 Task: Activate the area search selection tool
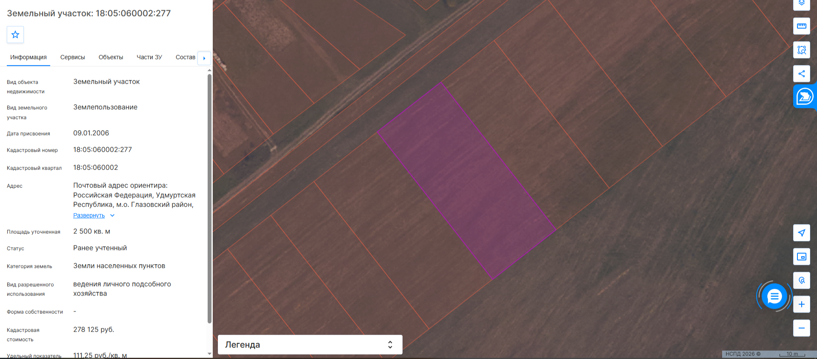(802, 50)
